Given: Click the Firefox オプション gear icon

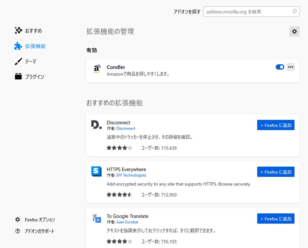Looking at the screenshot, I should coord(18,220).
